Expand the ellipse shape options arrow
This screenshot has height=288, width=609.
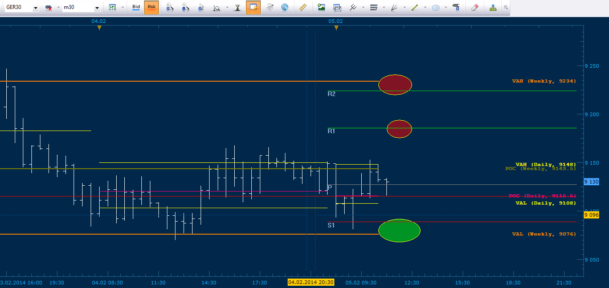446,8
